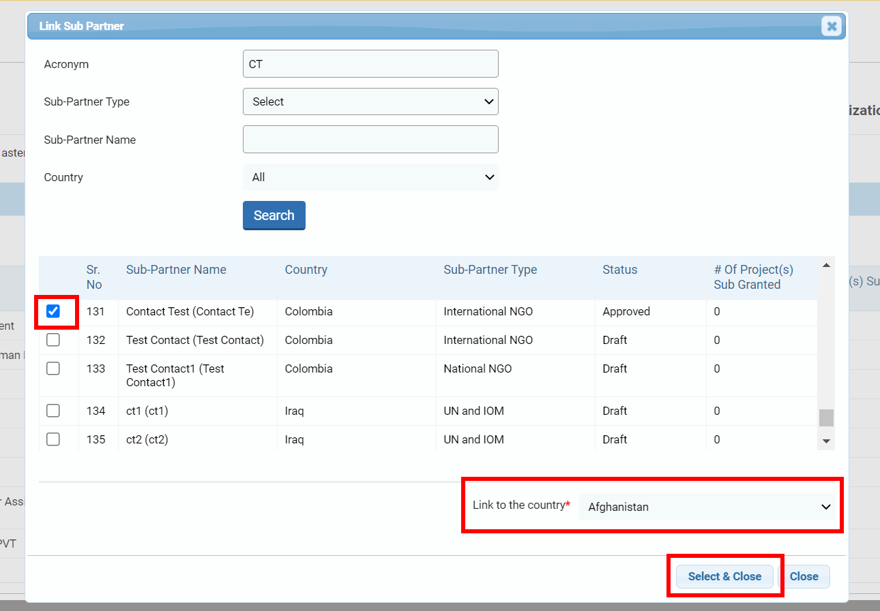The width and height of the screenshot is (880, 611).
Task: Click the table scrollbar up arrow
Action: tap(826, 265)
